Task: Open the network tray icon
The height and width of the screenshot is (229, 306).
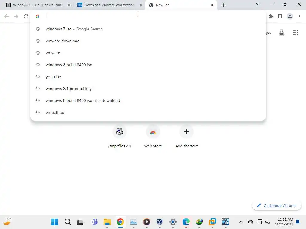Action: [260, 222]
